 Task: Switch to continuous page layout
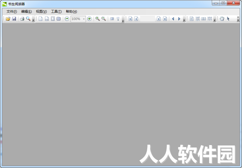(198, 19)
